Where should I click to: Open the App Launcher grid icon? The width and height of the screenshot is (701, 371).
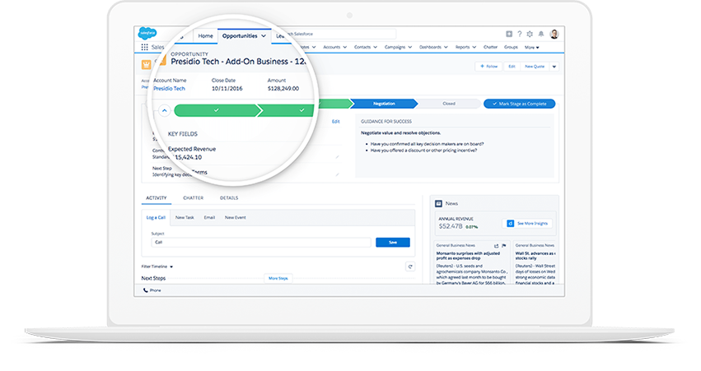point(145,48)
